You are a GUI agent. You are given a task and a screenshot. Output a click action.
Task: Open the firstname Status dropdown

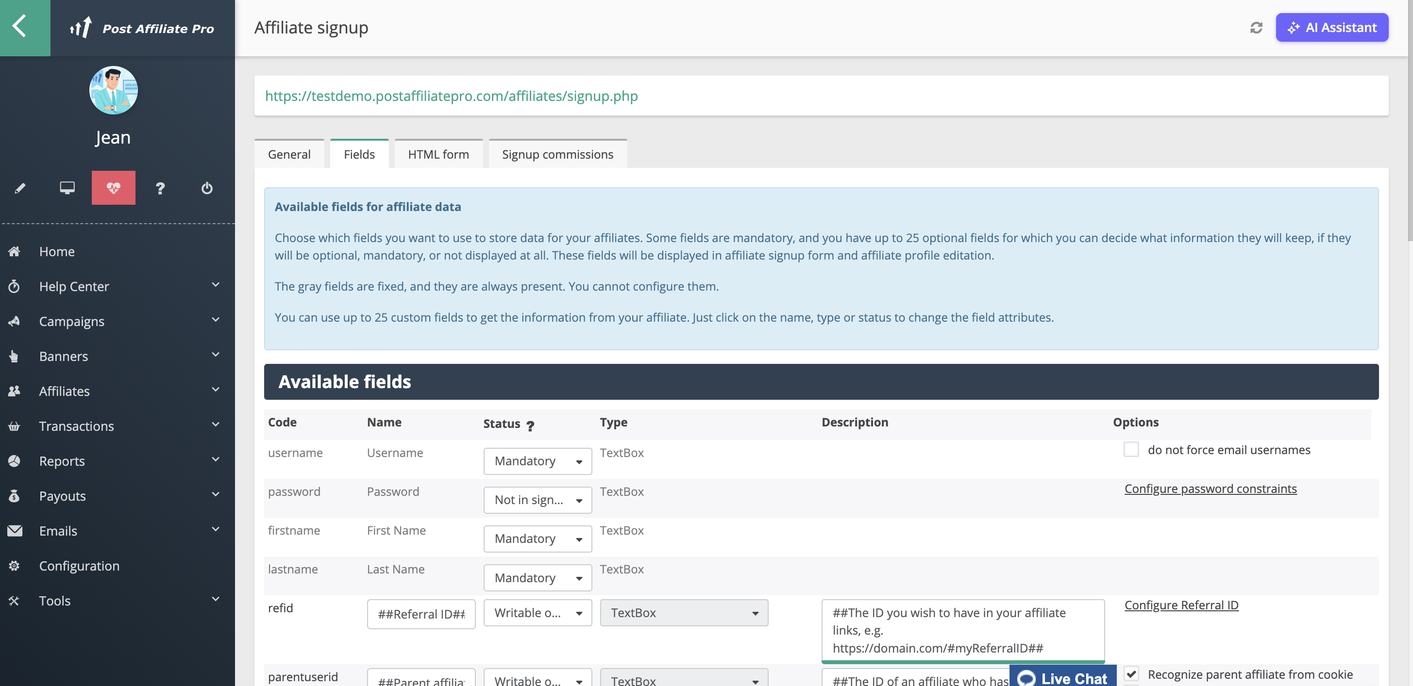[538, 539]
